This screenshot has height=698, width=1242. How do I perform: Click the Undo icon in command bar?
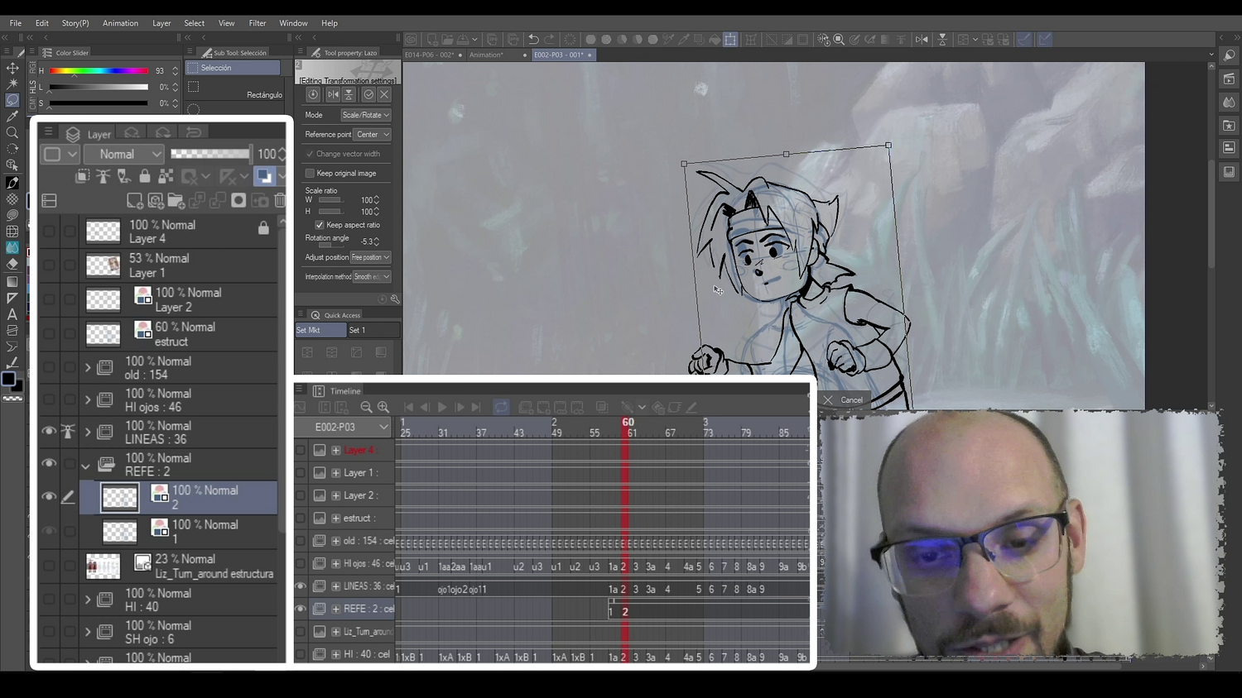[x=534, y=39]
